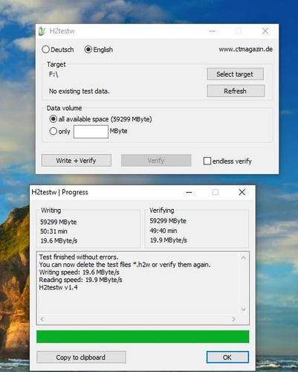
Task: Choose the only MByte radio option
Action: coord(53,131)
